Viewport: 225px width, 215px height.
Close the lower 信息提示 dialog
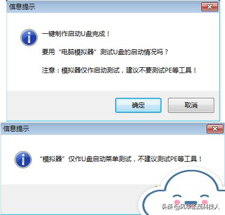[x=215, y=128]
